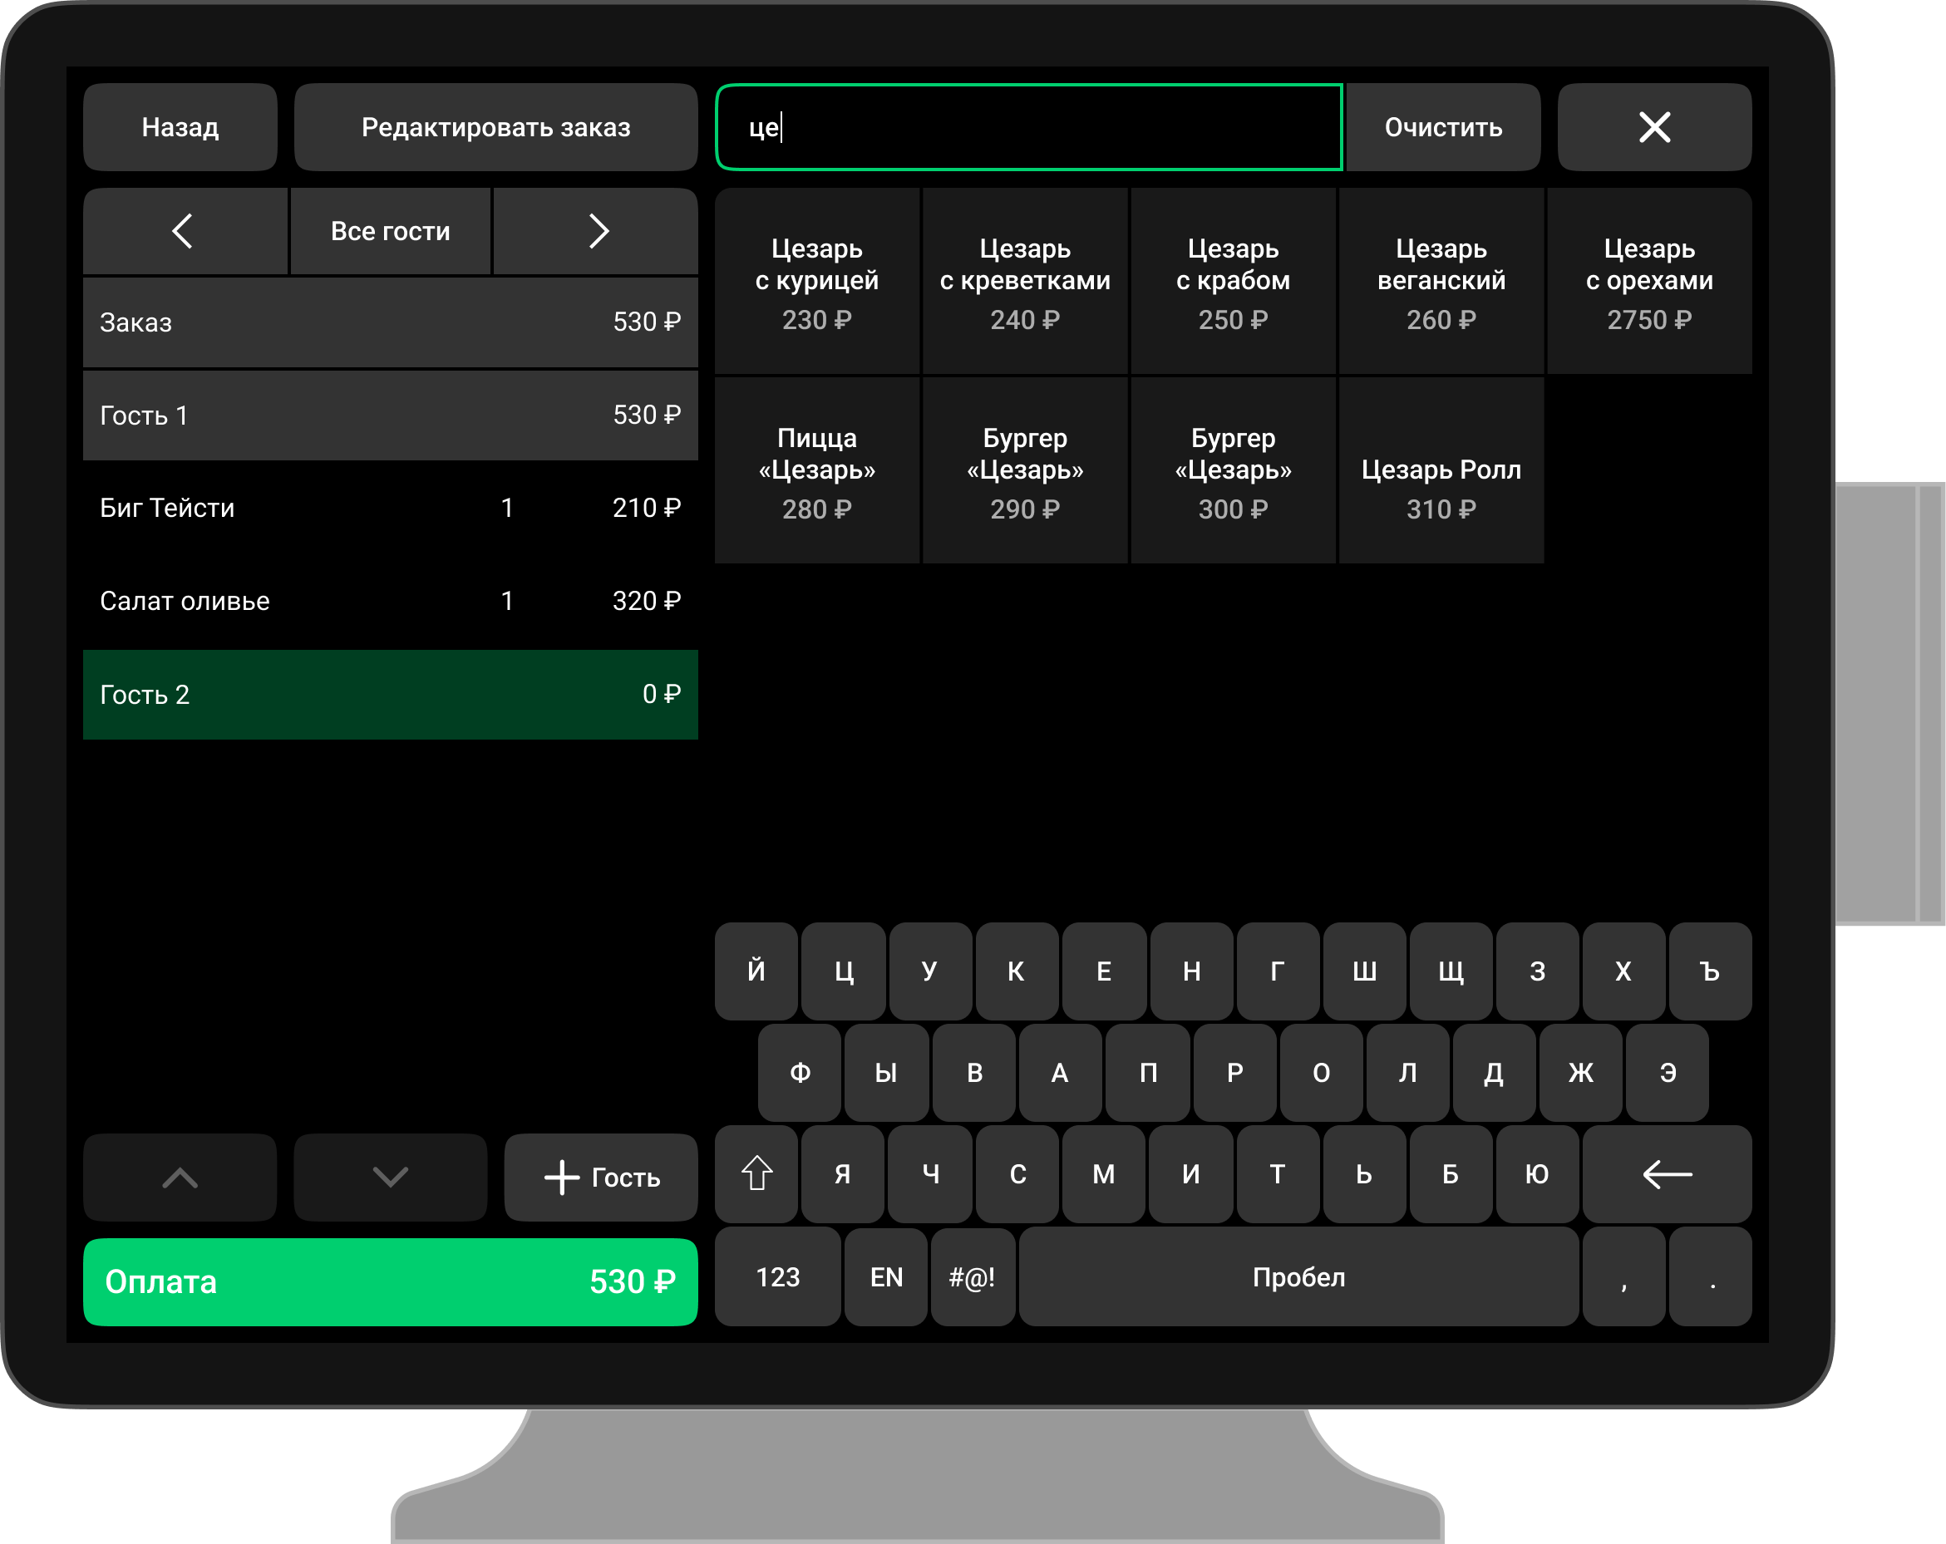Viewport: 1946px width, 1544px height.
Task: Go to previous guest arrow
Action: coord(185,231)
